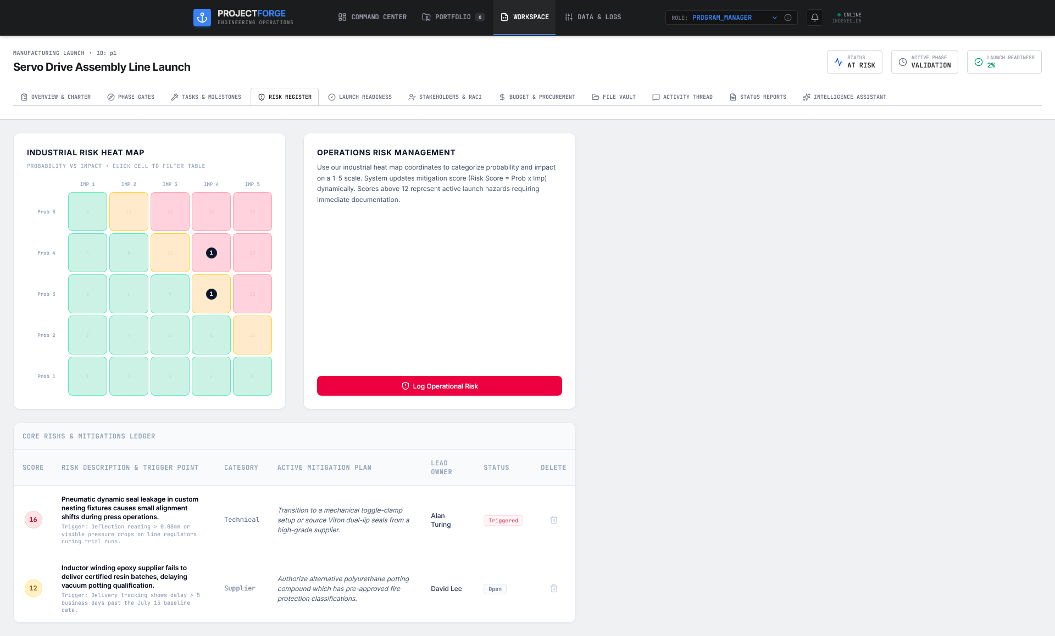Click the Category column header
This screenshot has height=636, width=1055.
[241, 468]
